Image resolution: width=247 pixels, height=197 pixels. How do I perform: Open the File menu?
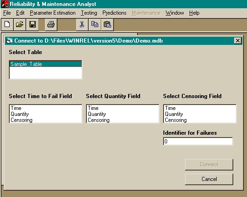[7, 13]
